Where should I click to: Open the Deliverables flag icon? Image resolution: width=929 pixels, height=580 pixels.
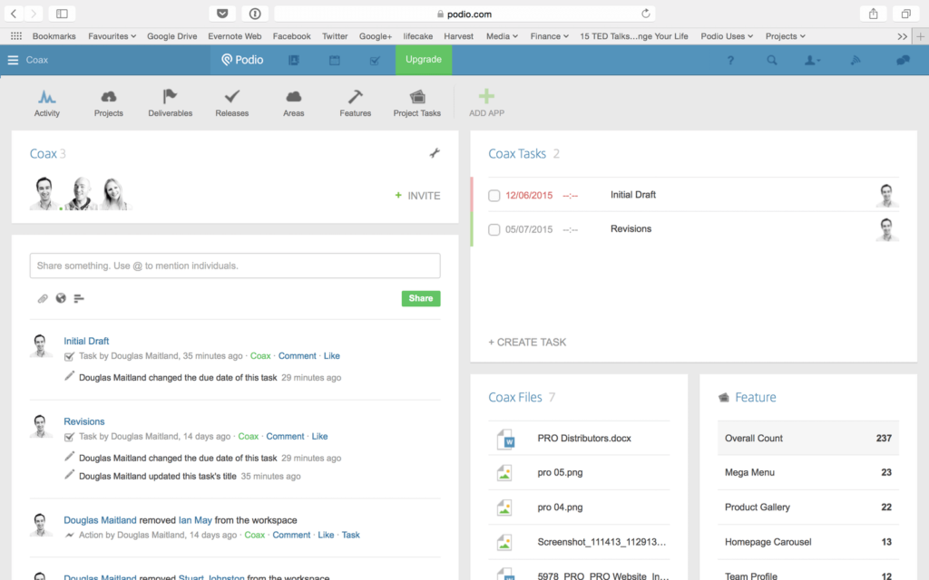click(170, 97)
